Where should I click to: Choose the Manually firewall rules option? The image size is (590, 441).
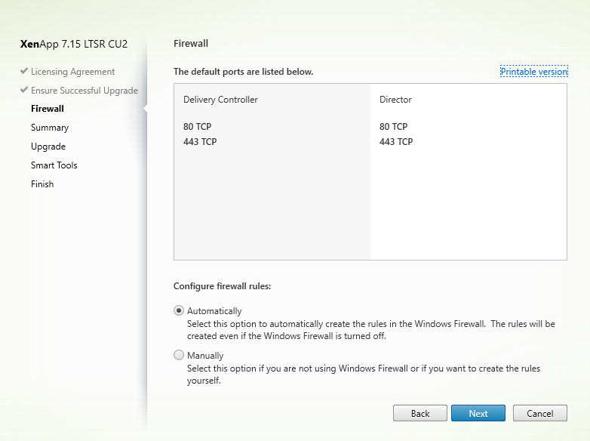point(179,355)
